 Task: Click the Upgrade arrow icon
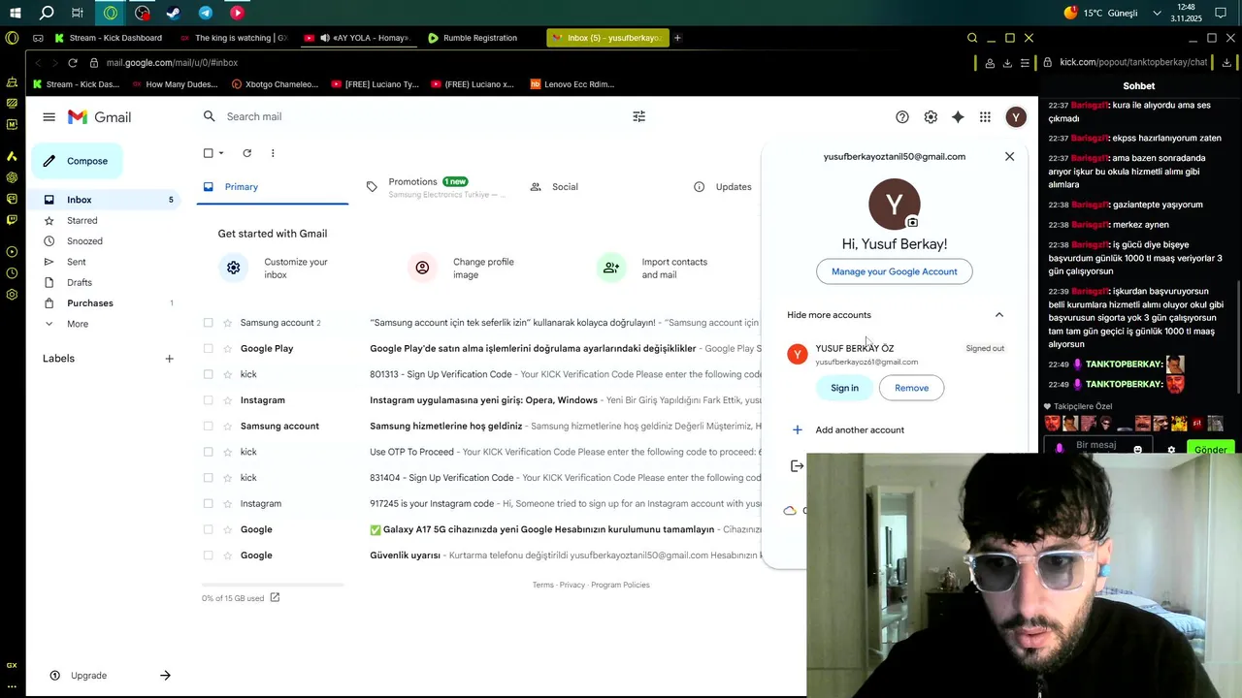[165, 676]
